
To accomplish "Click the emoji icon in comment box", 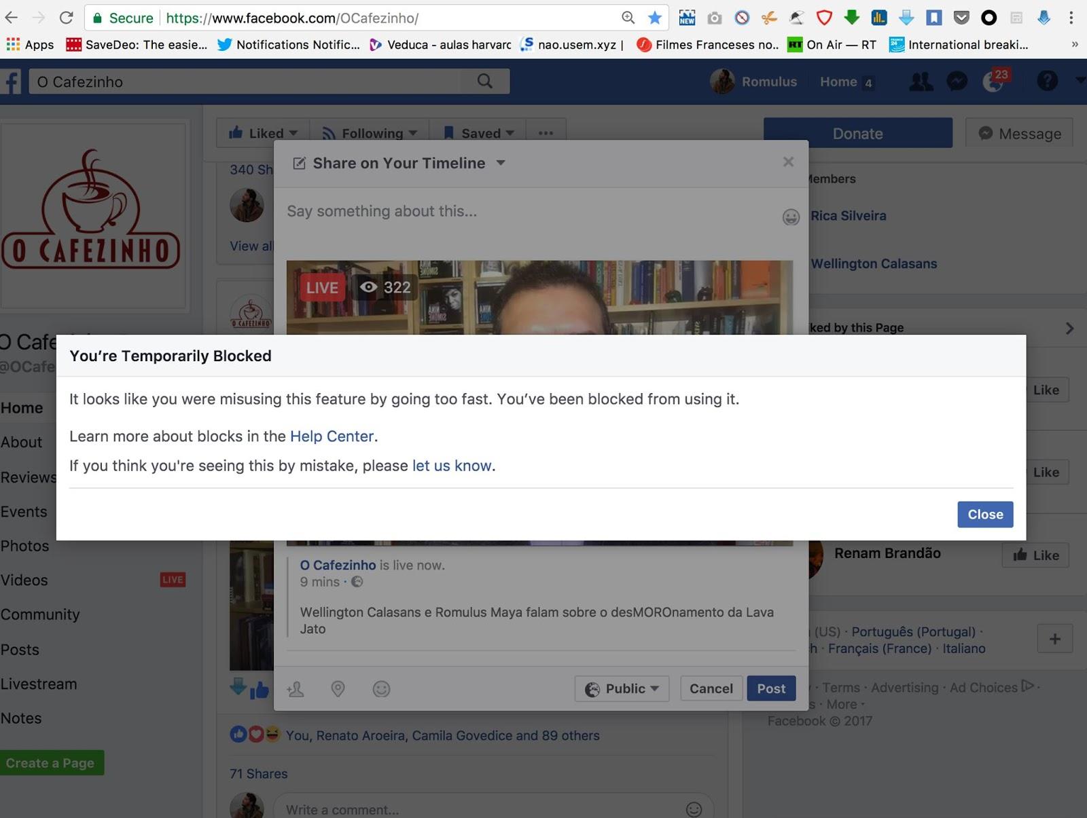I will [x=694, y=809].
